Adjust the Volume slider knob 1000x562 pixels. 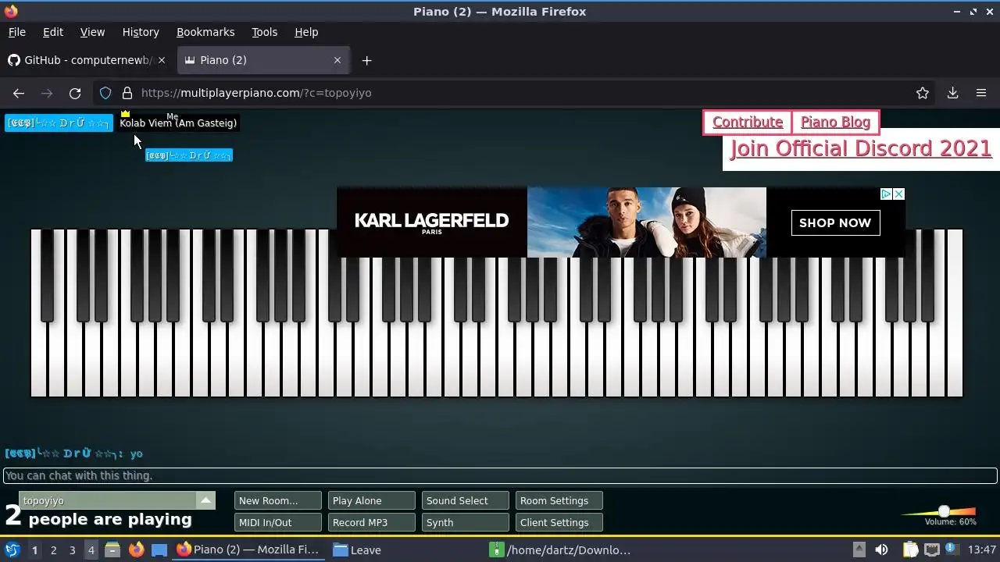coord(944,511)
